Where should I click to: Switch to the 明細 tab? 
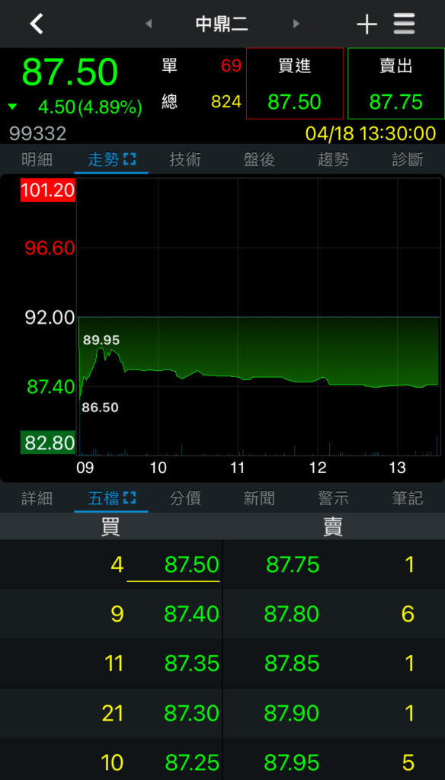pyautogui.click(x=37, y=160)
